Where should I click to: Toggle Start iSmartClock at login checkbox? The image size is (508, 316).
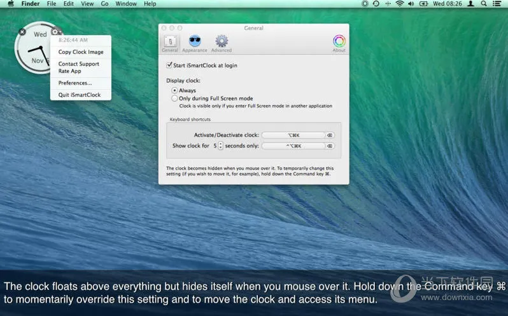[169, 65]
